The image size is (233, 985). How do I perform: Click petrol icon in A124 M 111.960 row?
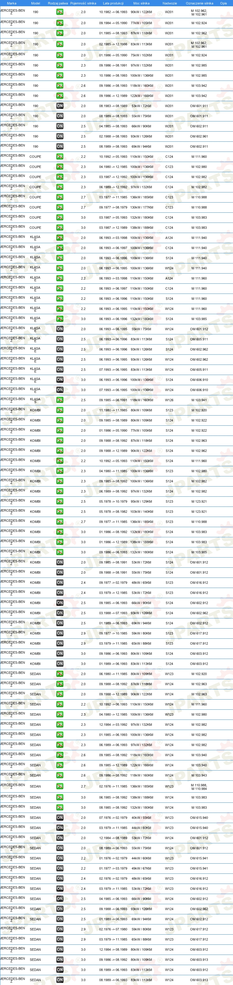(60, 278)
